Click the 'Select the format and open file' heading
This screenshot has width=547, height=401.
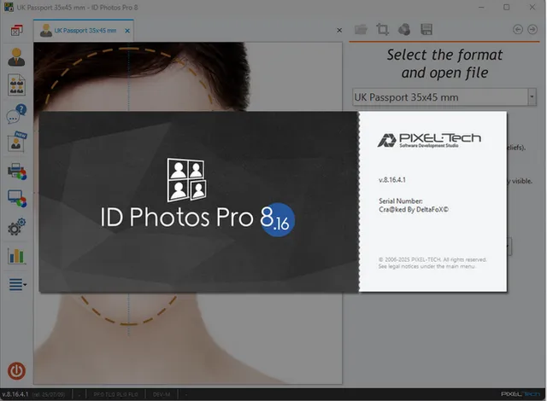(x=444, y=64)
